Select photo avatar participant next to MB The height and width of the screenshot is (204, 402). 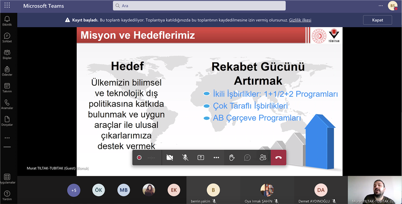[149, 190]
